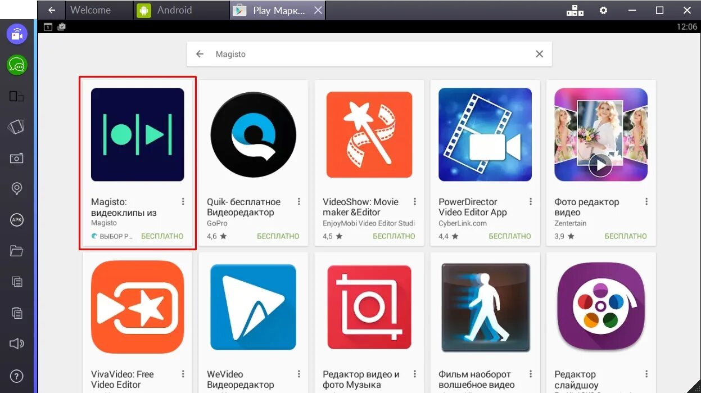
Task: Select the Play Маркет tab
Action: [x=278, y=10]
